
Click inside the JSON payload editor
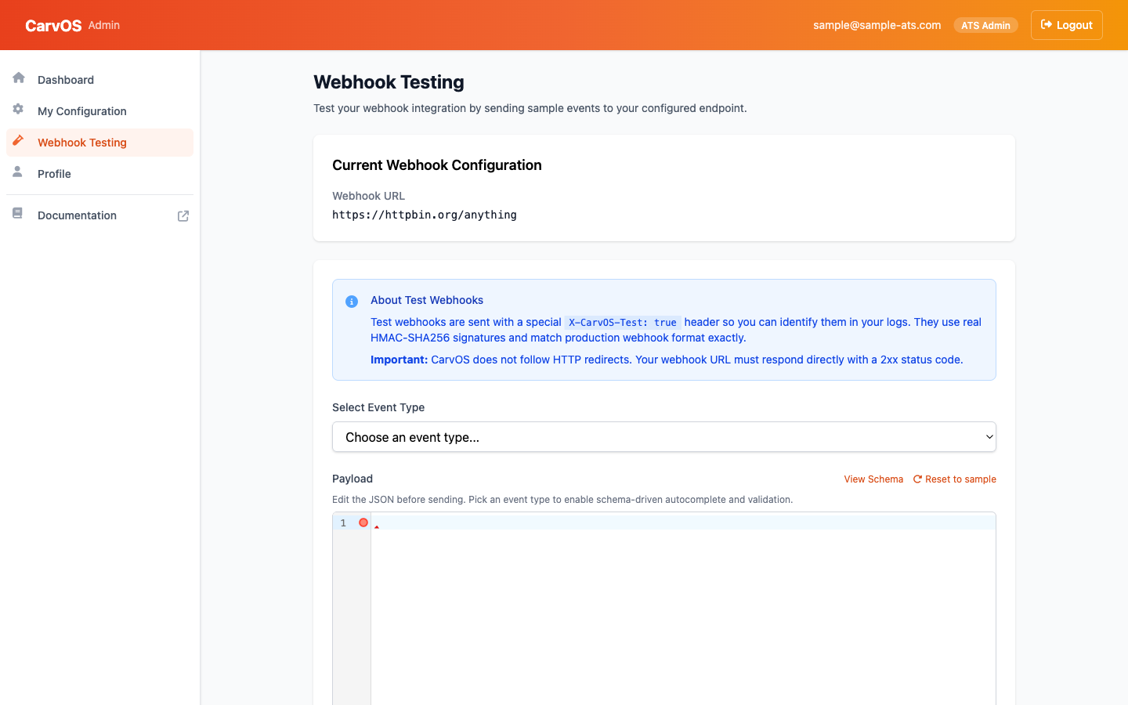[x=683, y=609]
